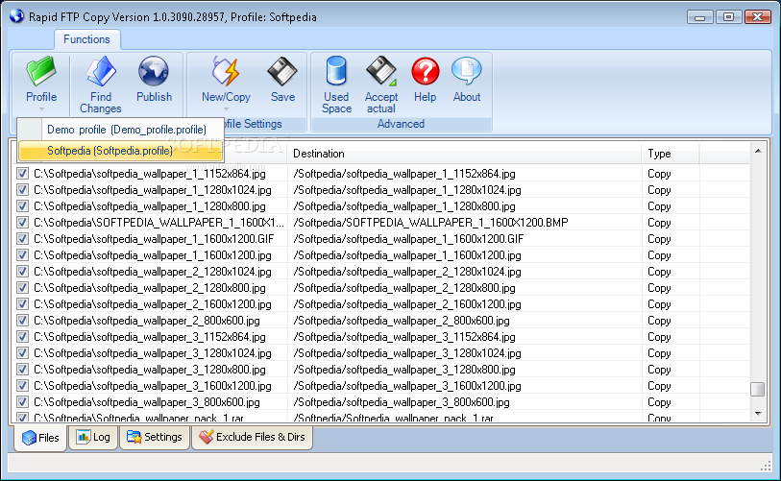Expand the Profile dropdown arrow
Screen dimensions: 781x481
41,108
